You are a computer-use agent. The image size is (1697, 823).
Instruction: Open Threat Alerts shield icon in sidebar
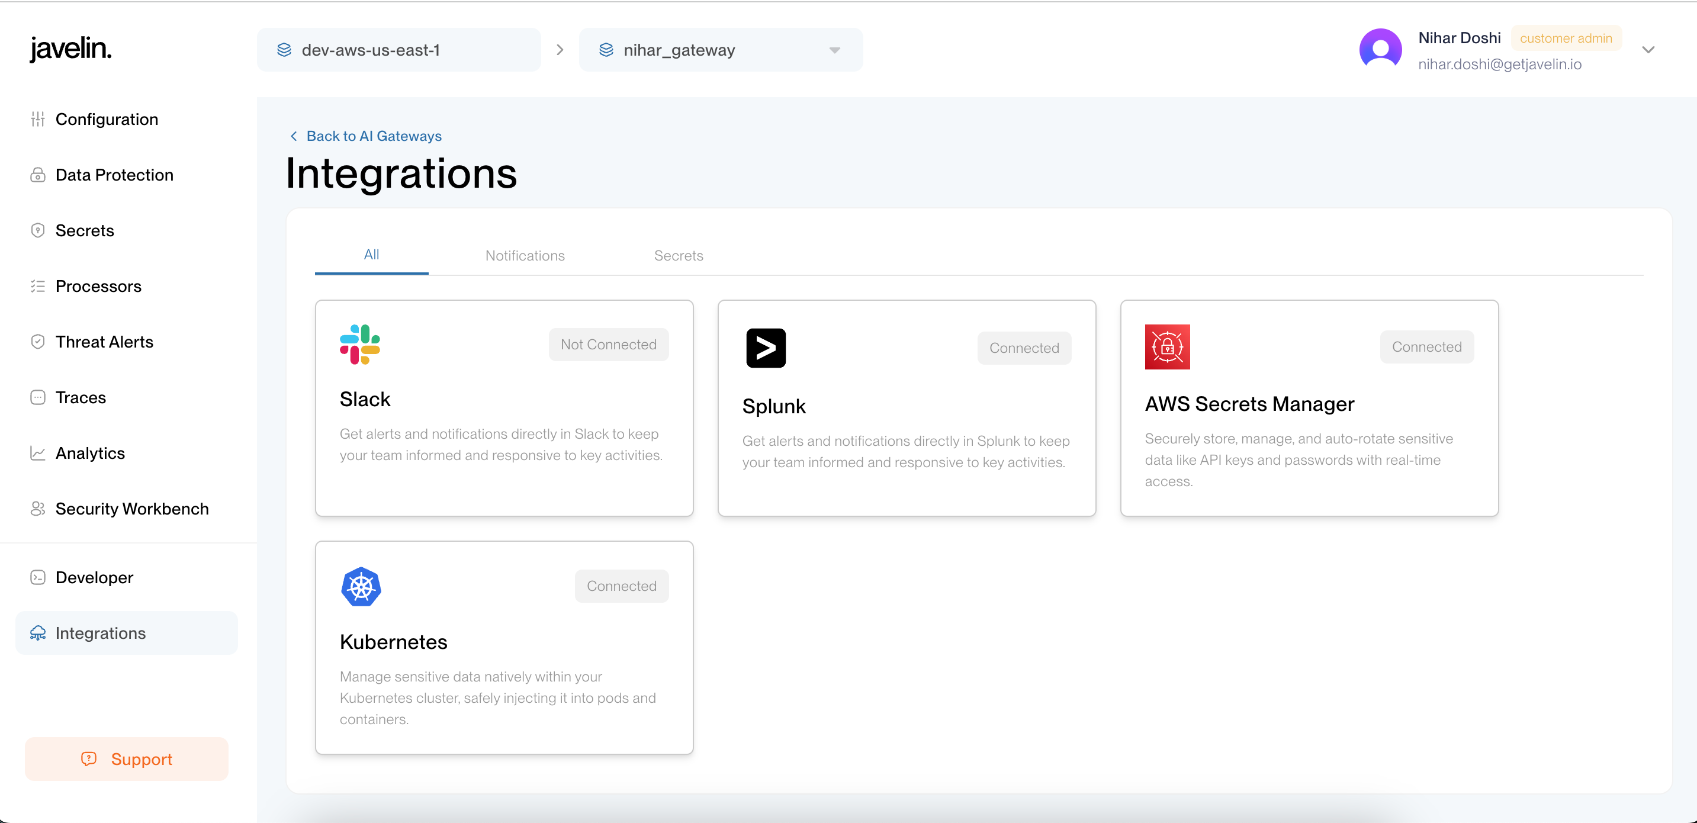pos(37,341)
